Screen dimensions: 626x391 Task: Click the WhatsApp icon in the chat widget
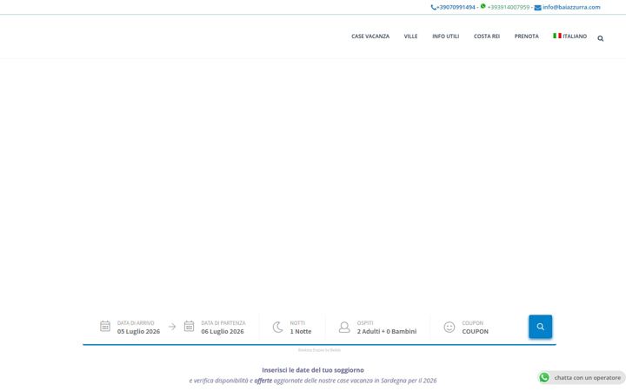click(544, 377)
